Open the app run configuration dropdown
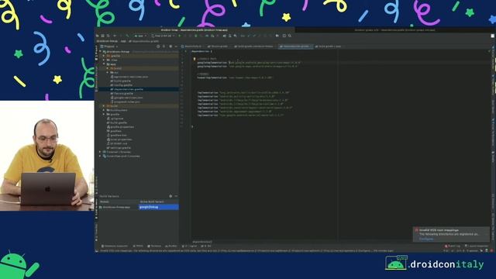This screenshot has height=279, width=496. tap(140, 36)
